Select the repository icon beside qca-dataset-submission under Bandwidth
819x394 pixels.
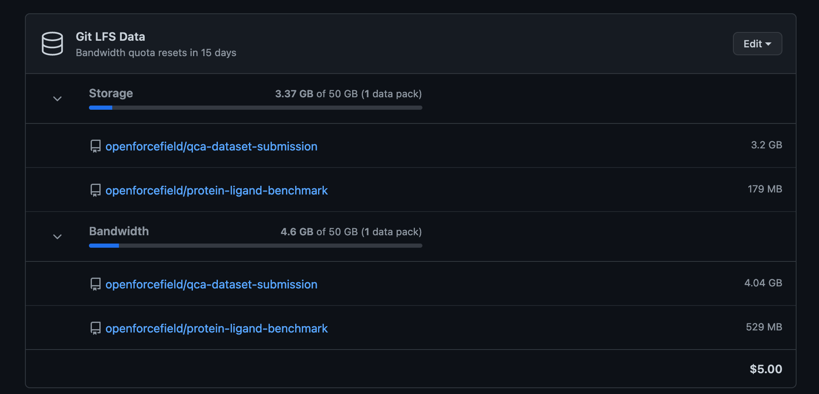pos(96,284)
